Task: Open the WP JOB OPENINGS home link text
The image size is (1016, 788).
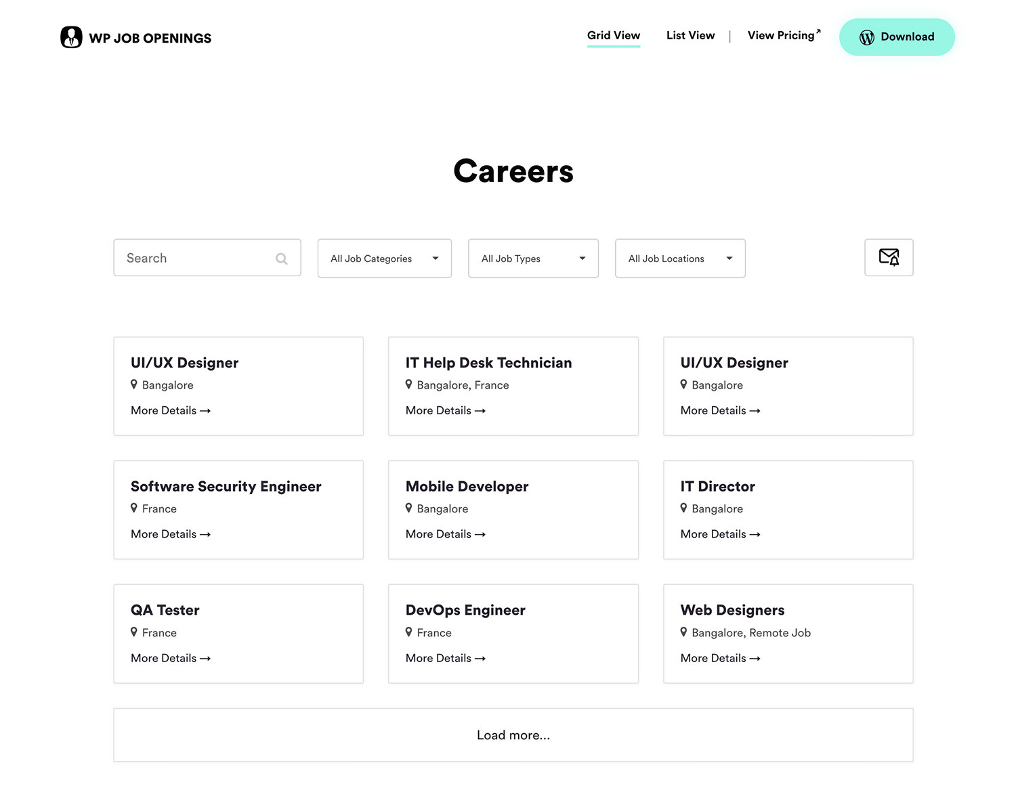Action: point(150,39)
